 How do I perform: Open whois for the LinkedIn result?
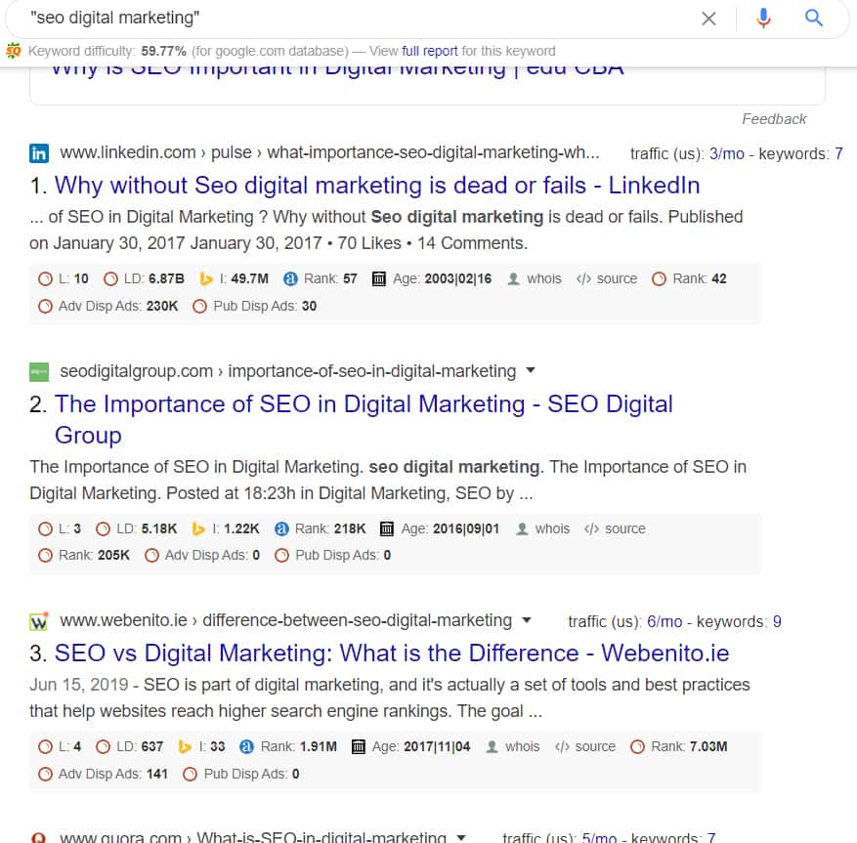[x=534, y=278]
